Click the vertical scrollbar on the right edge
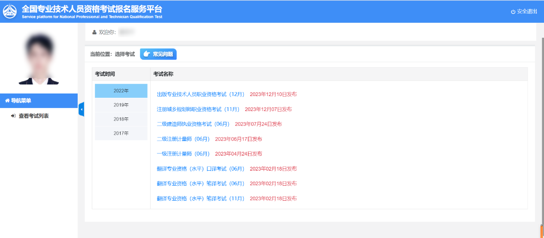 [541, 129]
